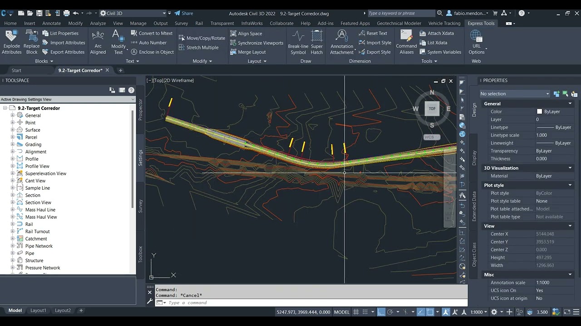Image resolution: width=581 pixels, height=326 pixels.
Task: Toggle drawing grid display in status bar
Action: click(x=356, y=312)
